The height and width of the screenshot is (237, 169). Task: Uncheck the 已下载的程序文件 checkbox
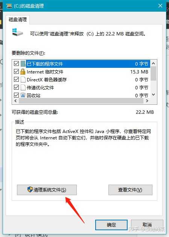(x=16, y=64)
